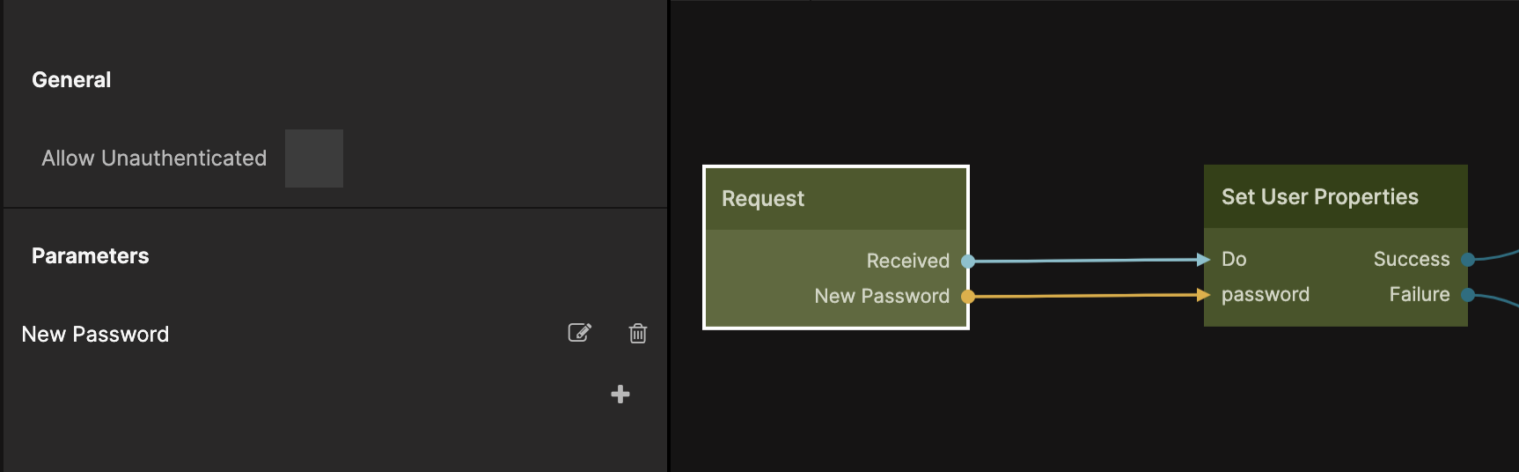The image size is (1519, 472).
Task: Click the password input arrow port
Action: coord(1204,295)
